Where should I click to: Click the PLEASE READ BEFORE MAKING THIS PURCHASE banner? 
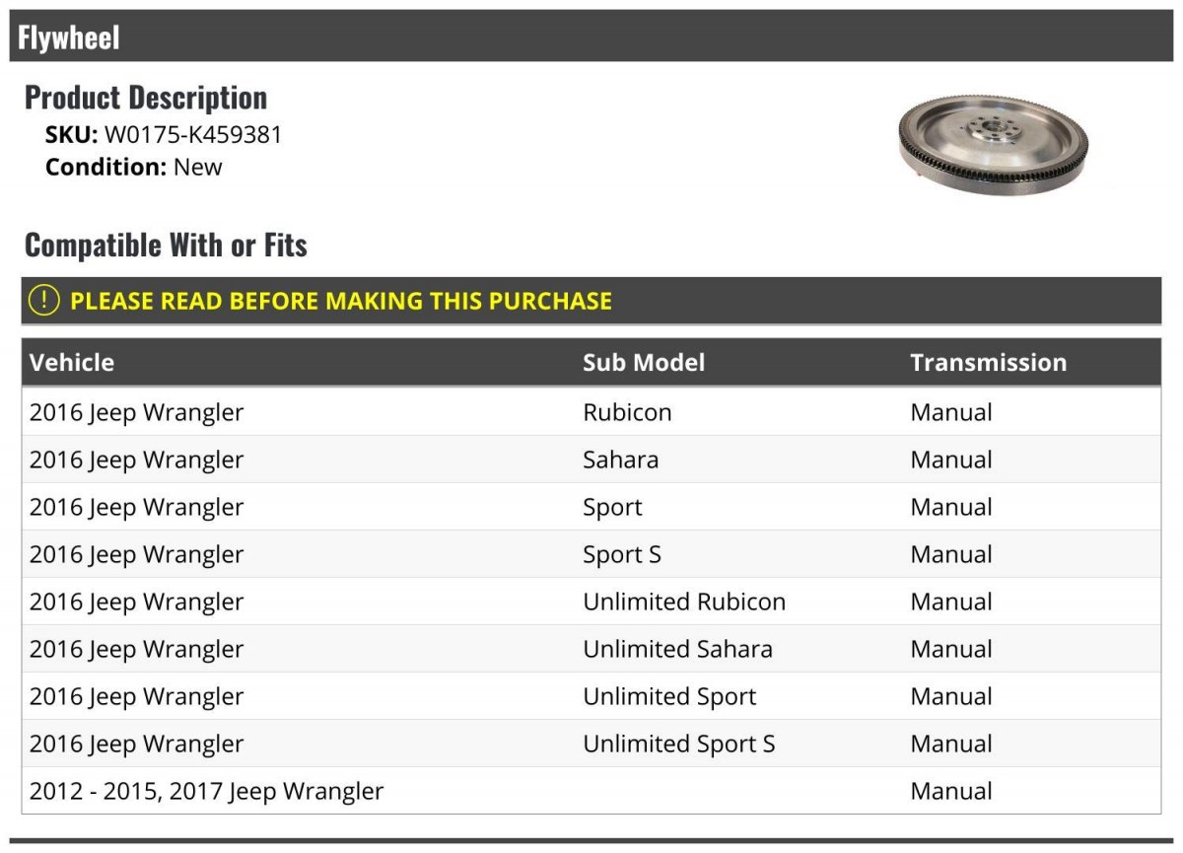[591, 301]
